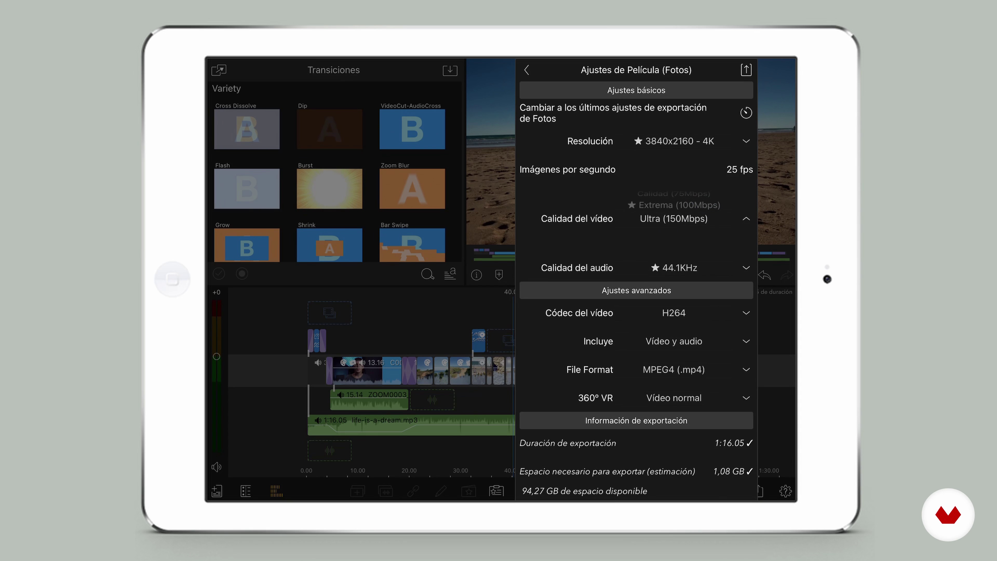Viewport: 997px width, 561px height.
Task: Select the Flash transition thumbnail
Action: [x=247, y=189]
